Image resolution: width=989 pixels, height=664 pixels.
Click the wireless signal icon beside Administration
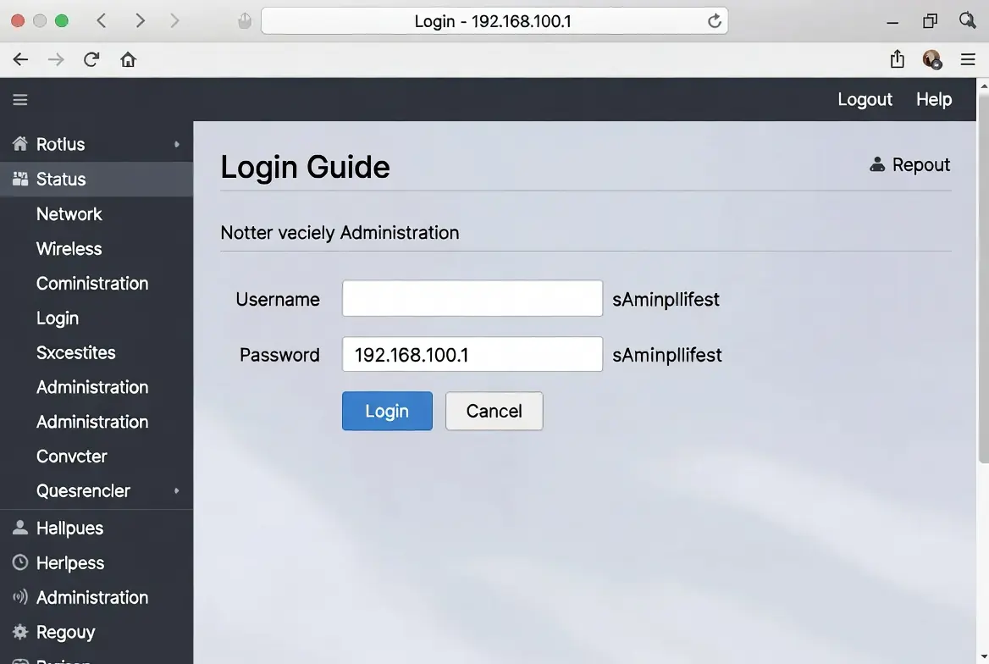click(x=20, y=597)
